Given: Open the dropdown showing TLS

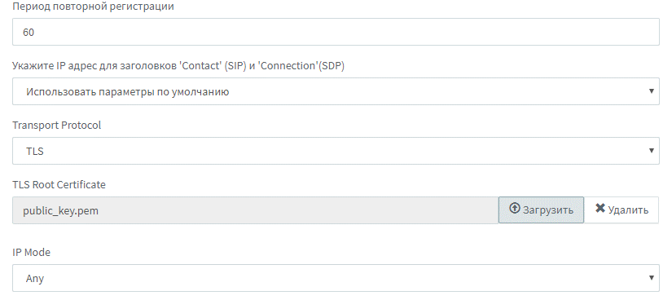Looking at the screenshot, I should click(336, 151).
